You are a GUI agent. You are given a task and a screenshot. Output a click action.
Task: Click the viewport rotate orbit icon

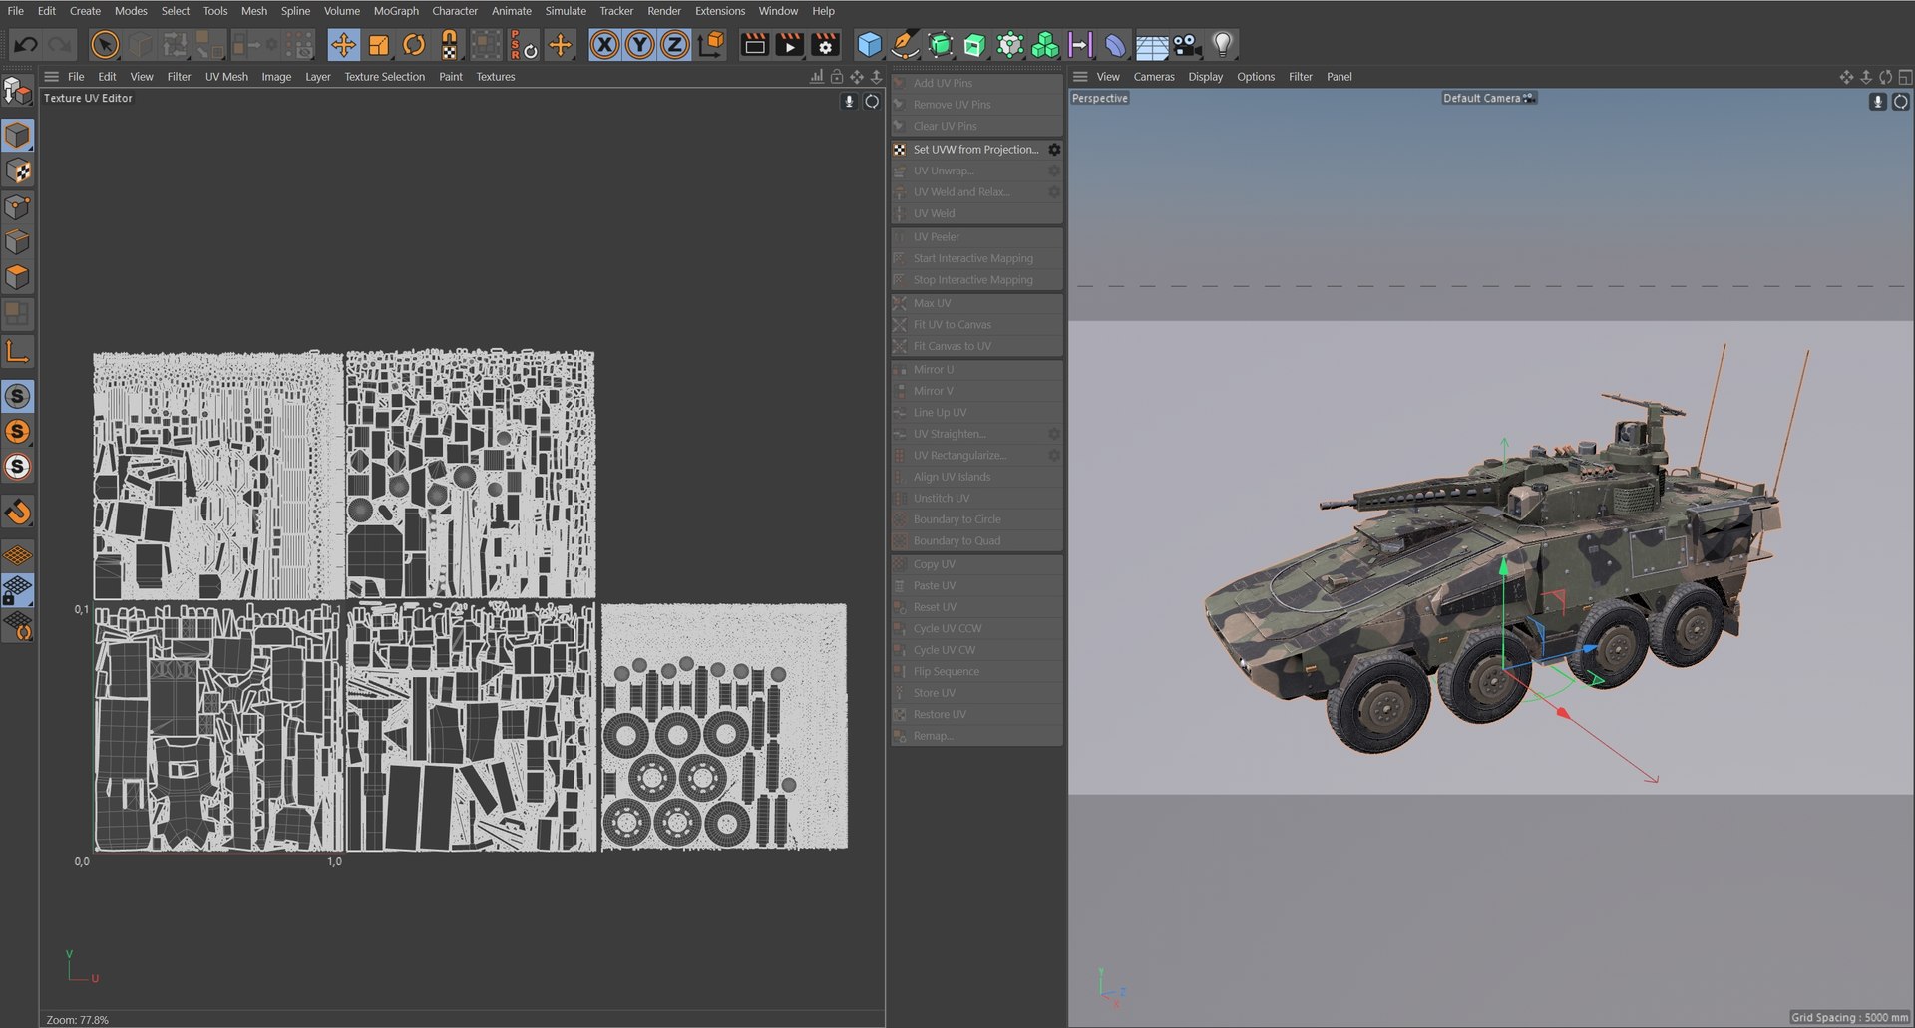(1885, 77)
